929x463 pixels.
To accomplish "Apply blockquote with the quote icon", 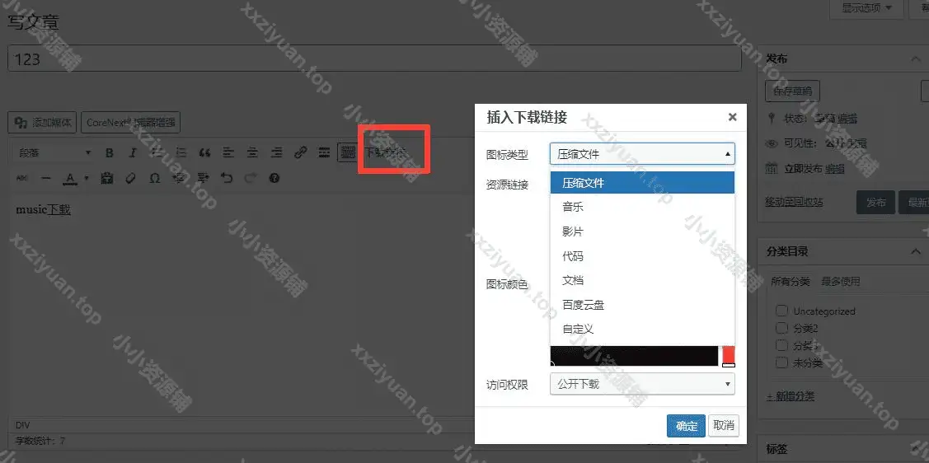I will pos(204,153).
